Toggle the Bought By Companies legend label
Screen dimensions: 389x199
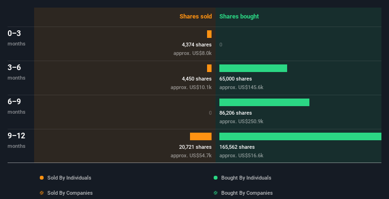[247, 193]
